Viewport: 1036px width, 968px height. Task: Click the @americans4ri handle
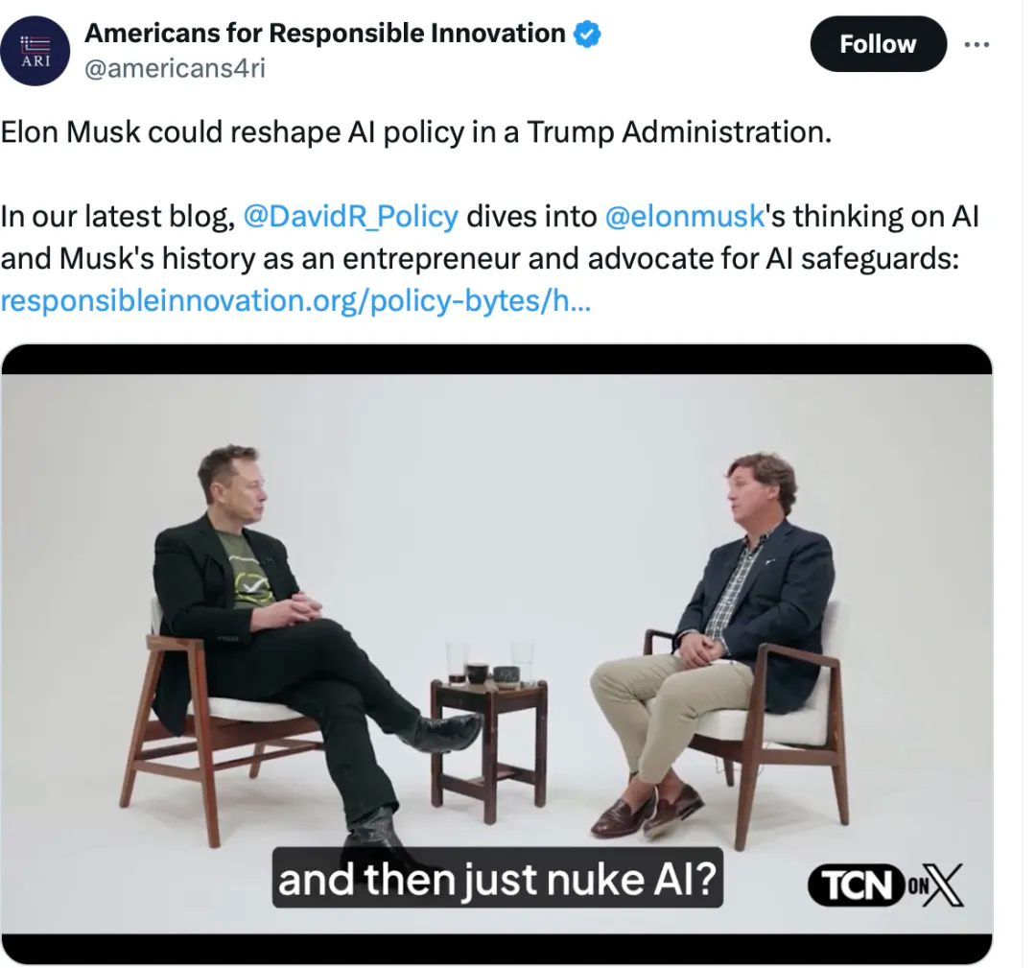click(x=176, y=68)
